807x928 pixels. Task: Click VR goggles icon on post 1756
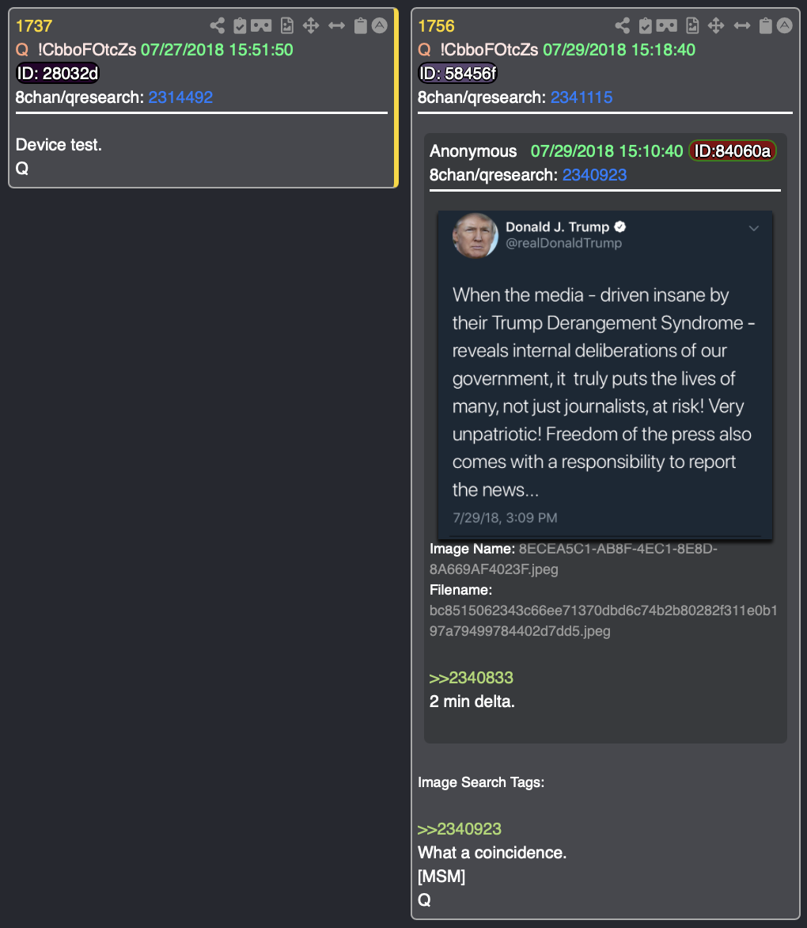click(x=666, y=25)
